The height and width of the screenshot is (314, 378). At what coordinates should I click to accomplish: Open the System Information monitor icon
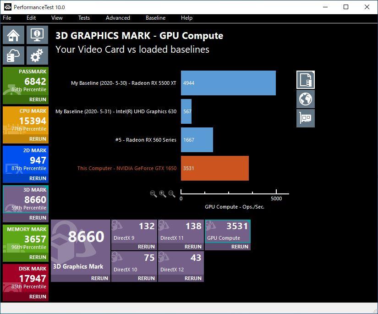37,35
